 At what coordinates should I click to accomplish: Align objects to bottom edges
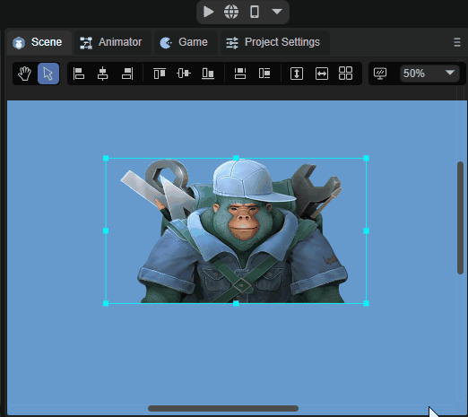208,74
